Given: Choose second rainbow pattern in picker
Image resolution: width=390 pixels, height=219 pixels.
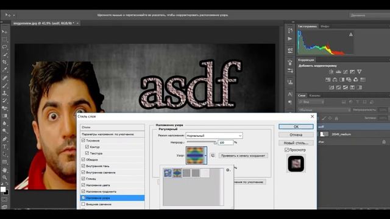Looking at the screenshot, I should click(177, 173).
